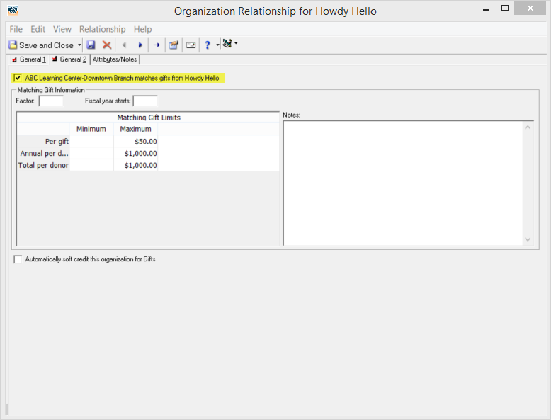Image resolution: width=551 pixels, height=420 pixels.
Task: Click the Per gift row header
Action: 43,141
